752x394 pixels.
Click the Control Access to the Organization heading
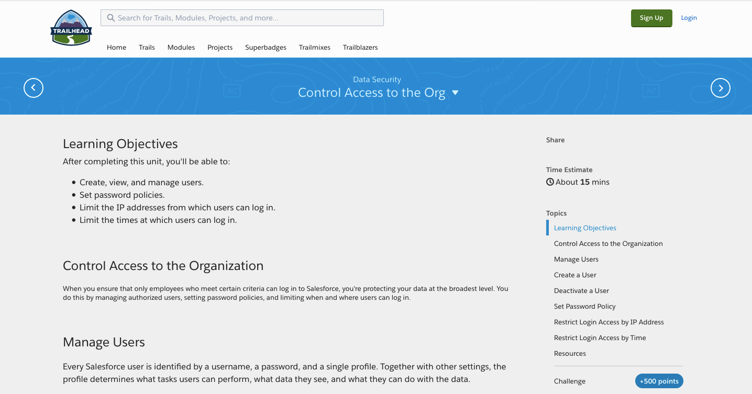coord(163,266)
